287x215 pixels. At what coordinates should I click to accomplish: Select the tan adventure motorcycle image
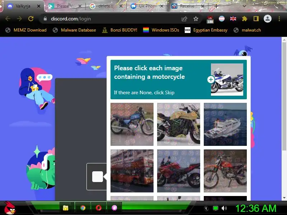tap(179, 124)
